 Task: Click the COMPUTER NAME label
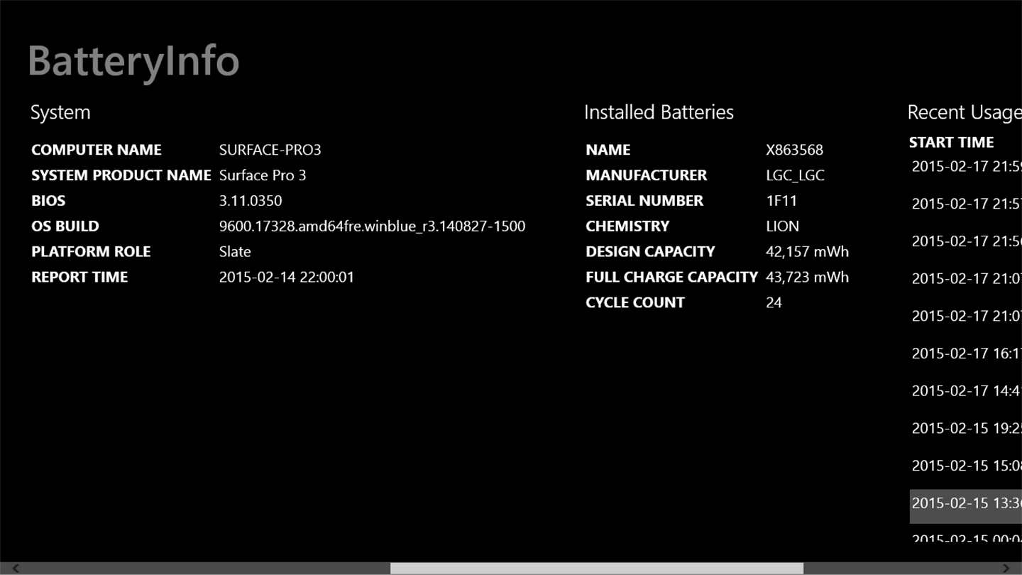coord(97,150)
